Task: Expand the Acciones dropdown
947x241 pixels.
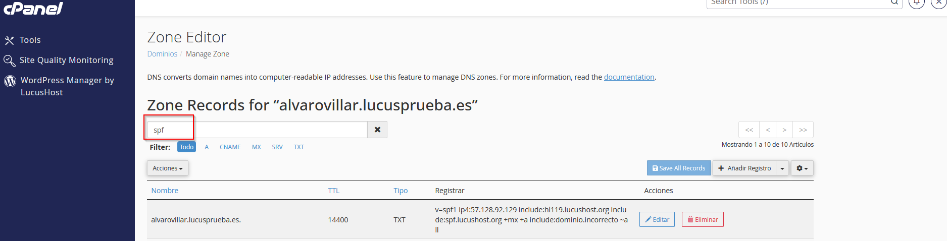Action: (168, 168)
